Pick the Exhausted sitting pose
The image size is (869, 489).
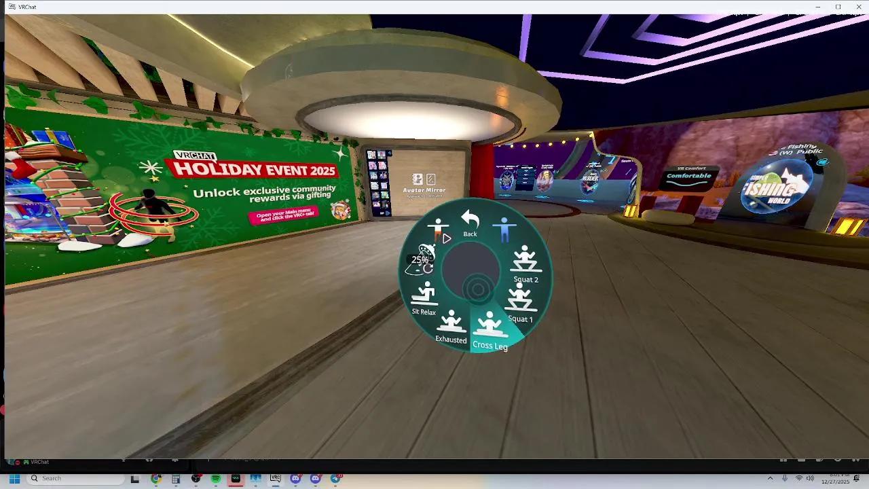(x=451, y=327)
